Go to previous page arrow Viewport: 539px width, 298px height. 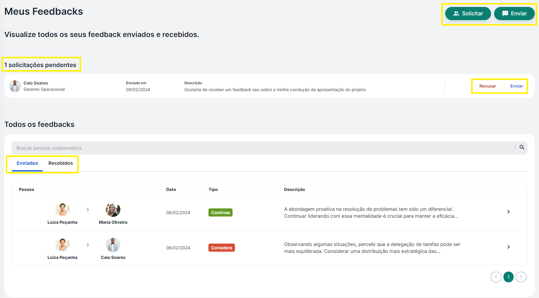[x=496, y=277]
